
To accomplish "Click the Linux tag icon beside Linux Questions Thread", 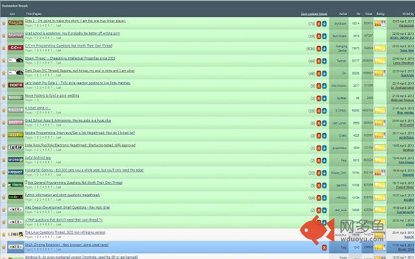I will point(15,234).
